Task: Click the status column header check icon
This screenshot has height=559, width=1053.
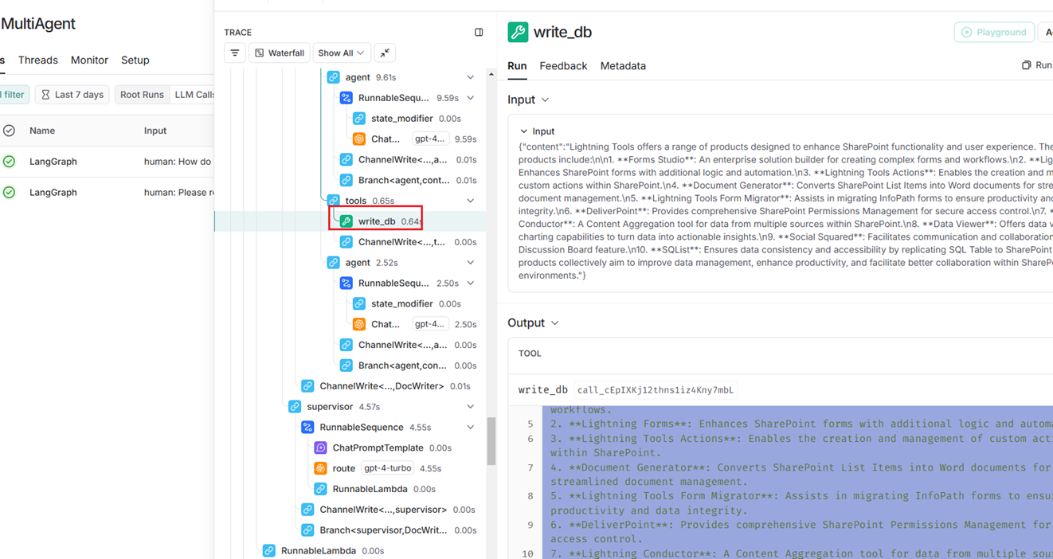Action: [9, 131]
